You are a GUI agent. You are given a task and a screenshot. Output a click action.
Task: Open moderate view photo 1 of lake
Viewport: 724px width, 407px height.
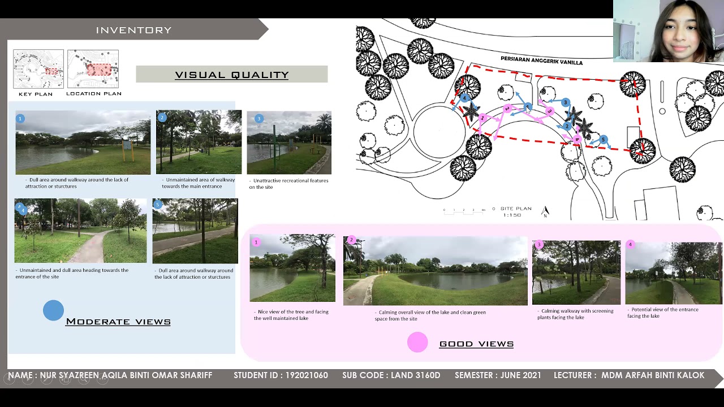point(83,142)
